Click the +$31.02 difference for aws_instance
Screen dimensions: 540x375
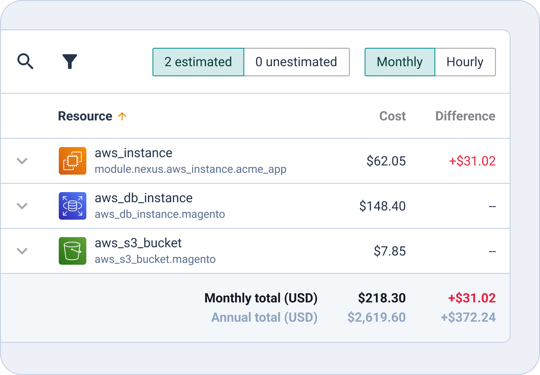pos(472,161)
